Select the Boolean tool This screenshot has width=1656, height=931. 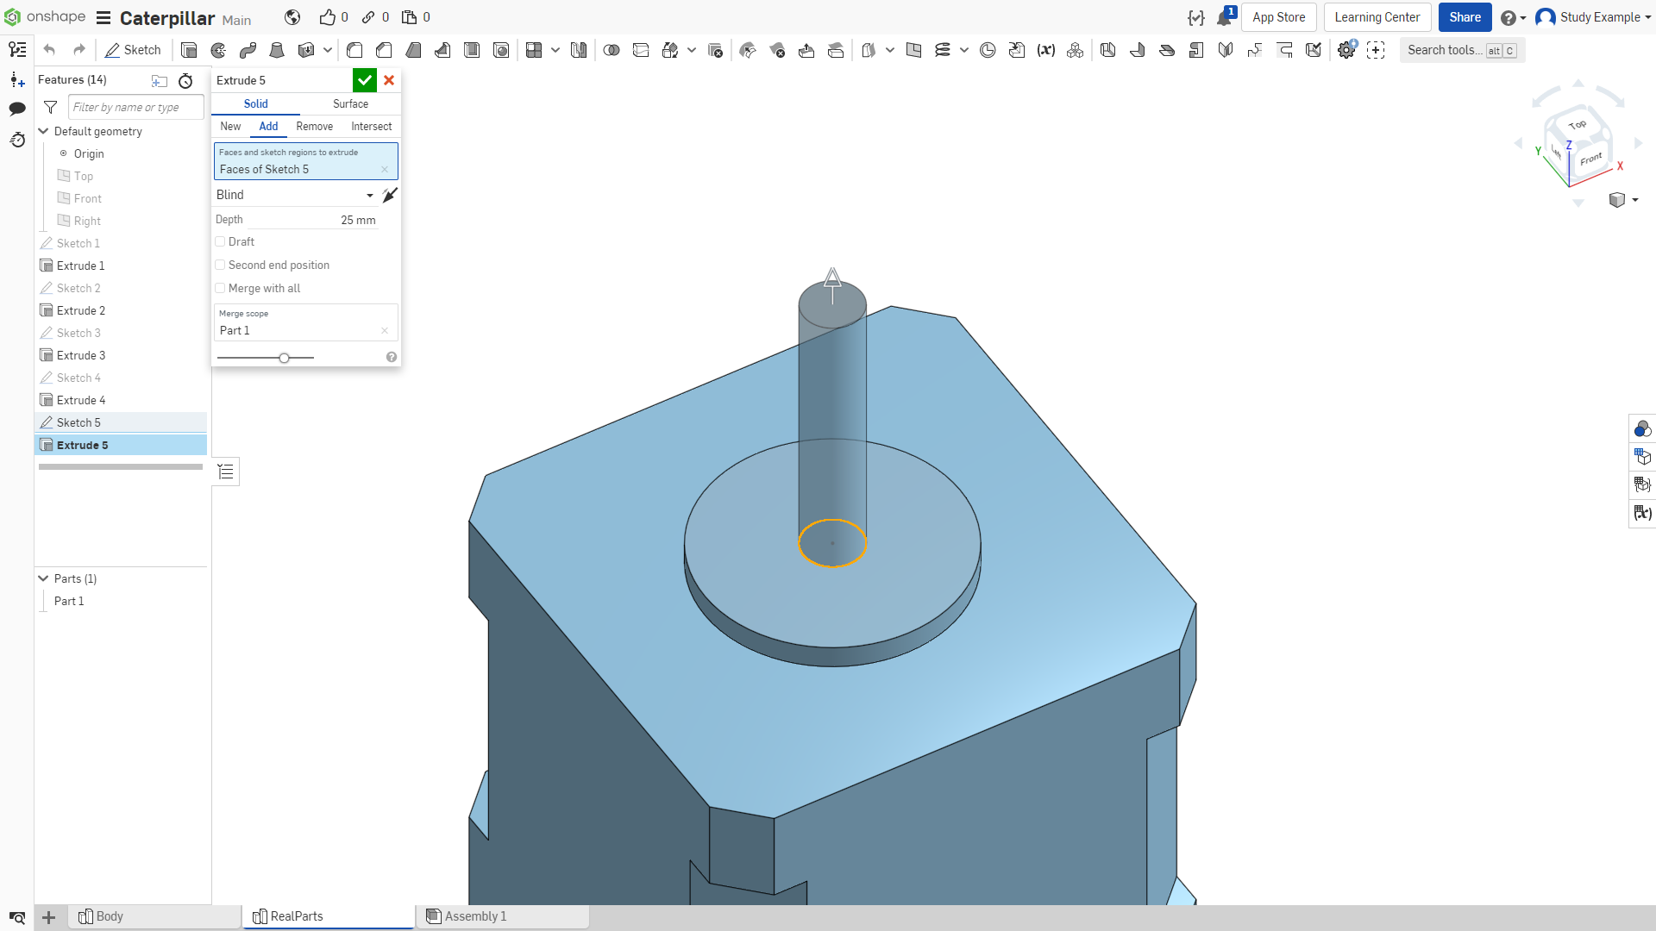tap(612, 50)
